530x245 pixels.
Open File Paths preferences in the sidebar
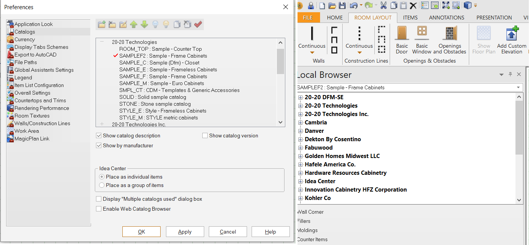coord(26,62)
